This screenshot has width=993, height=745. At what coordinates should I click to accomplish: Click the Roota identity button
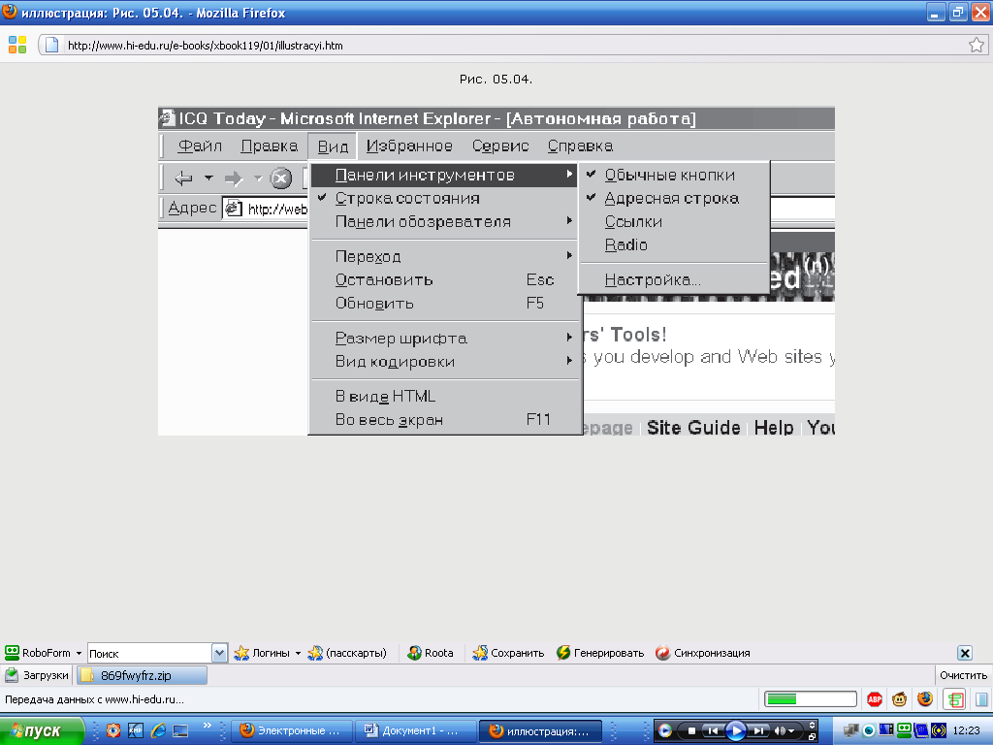click(x=431, y=653)
